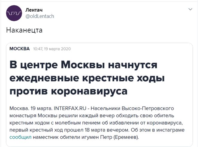Select the МОСКВА category label
Screen dimensions: 198x147
[x=20, y=49]
